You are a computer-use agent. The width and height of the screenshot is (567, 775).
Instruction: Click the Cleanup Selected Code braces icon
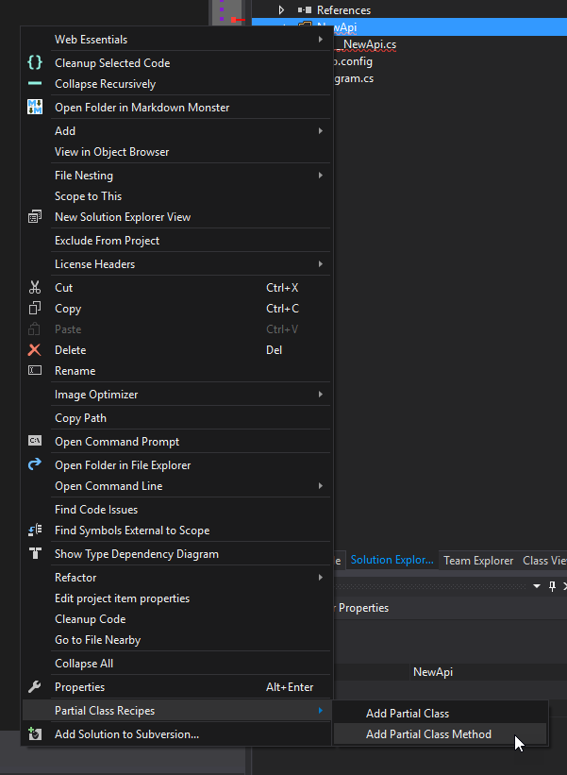point(35,62)
